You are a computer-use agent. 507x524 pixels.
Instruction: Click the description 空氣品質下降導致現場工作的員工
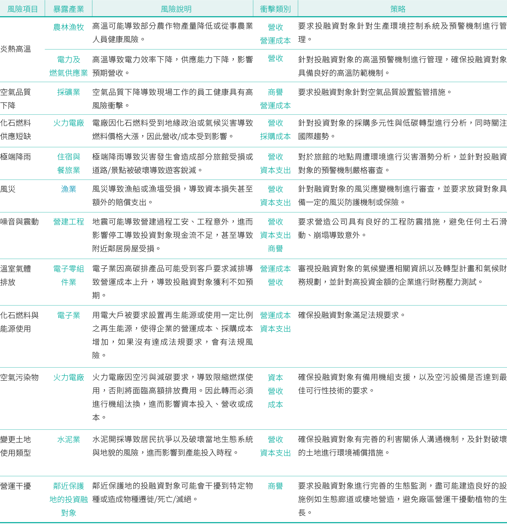pos(173,99)
